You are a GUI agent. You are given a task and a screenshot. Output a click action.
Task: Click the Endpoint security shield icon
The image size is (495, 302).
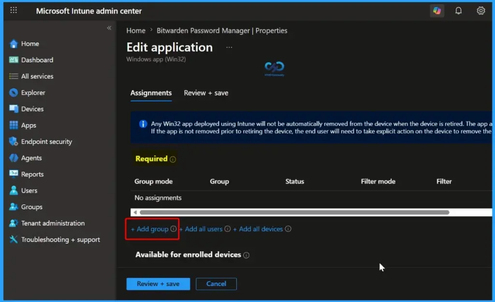pos(14,142)
